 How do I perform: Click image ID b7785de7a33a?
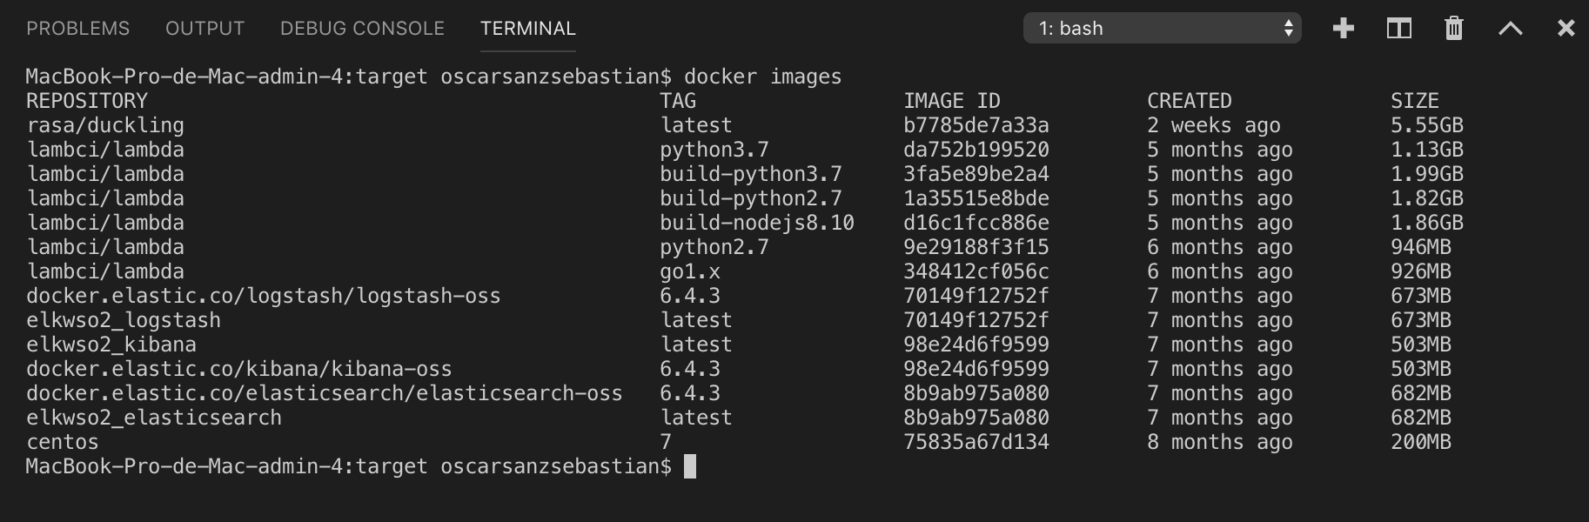(976, 125)
